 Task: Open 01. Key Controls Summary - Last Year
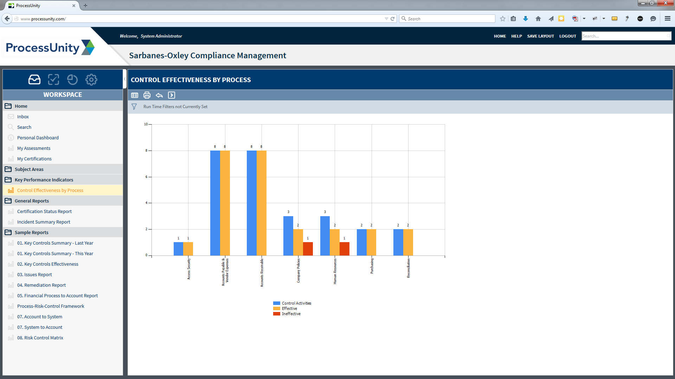tap(55, 243)
